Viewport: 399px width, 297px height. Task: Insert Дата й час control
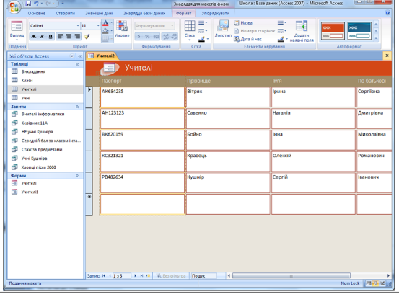click(248, 39)
